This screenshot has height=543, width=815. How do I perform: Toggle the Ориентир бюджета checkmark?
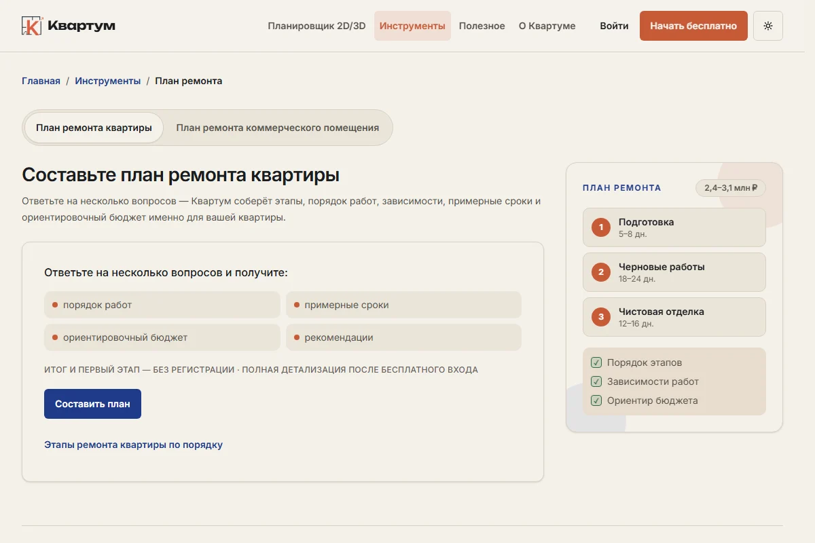pos(596,400)
